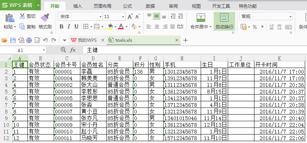307x143 pixels.
Task: Click the clear format eraser icon
Action: [134, 26]
